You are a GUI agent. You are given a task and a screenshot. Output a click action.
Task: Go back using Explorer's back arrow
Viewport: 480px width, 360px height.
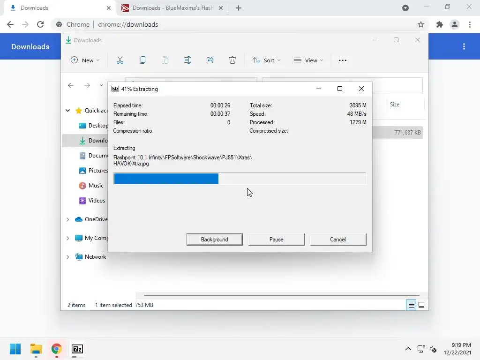point(71,85)
